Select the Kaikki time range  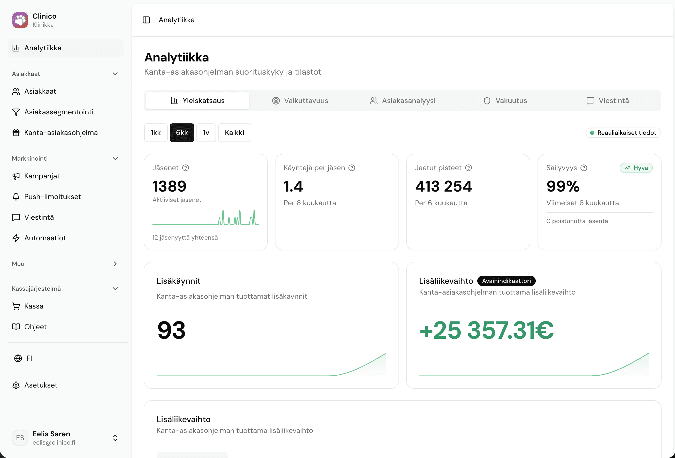(234, 133)
